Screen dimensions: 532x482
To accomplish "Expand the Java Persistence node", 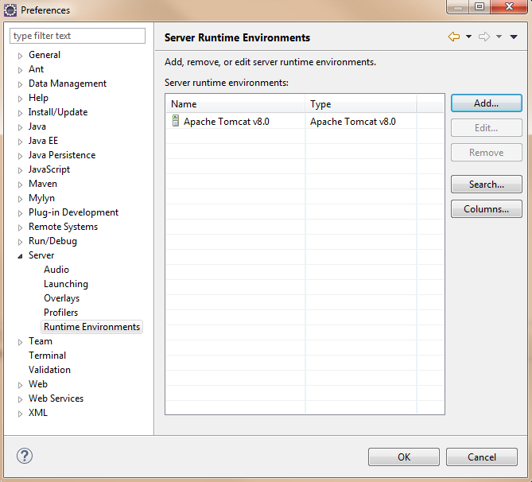I will pyautogui.click(x=20, y=156).
